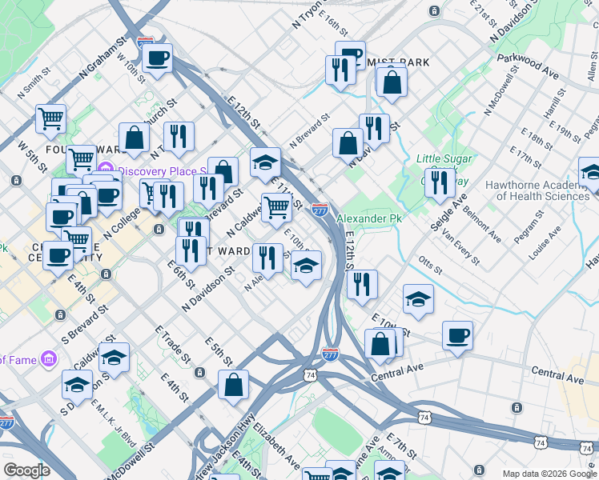Viewport: 599px width, 480px height.
Task: Click the purple Discovery Place Science museum icon
Action: pos(106,169)
